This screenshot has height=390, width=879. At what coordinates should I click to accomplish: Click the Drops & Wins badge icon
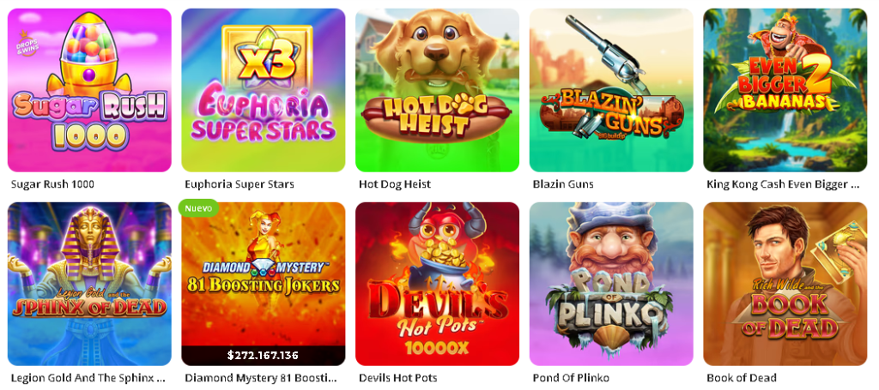24,37
